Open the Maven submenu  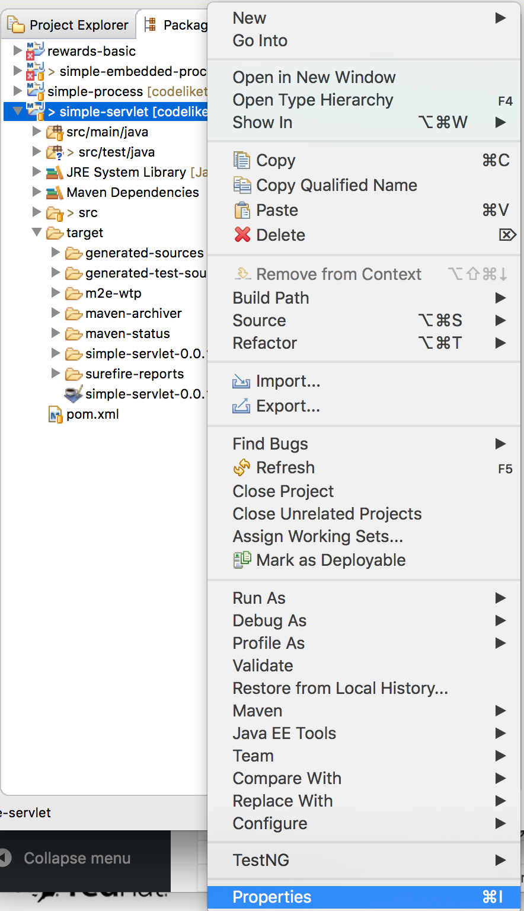point(257,711)
